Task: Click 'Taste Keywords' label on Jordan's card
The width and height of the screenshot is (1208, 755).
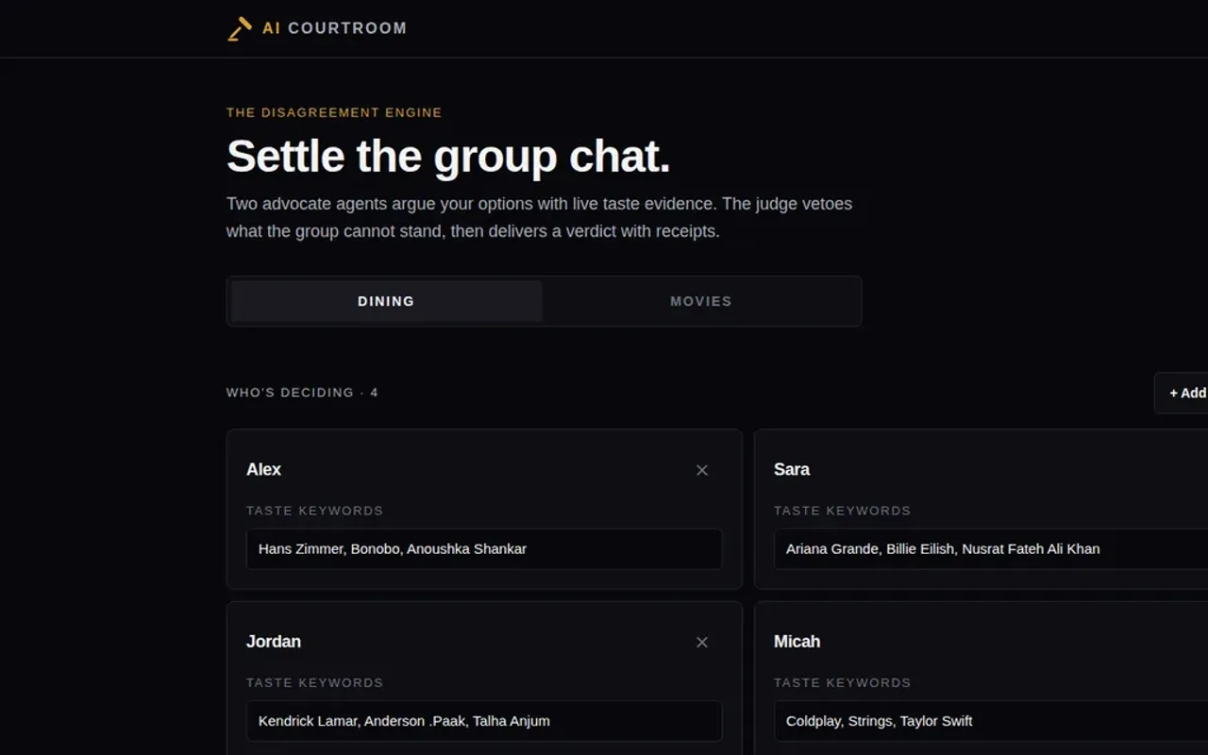Action: (314, 682)
